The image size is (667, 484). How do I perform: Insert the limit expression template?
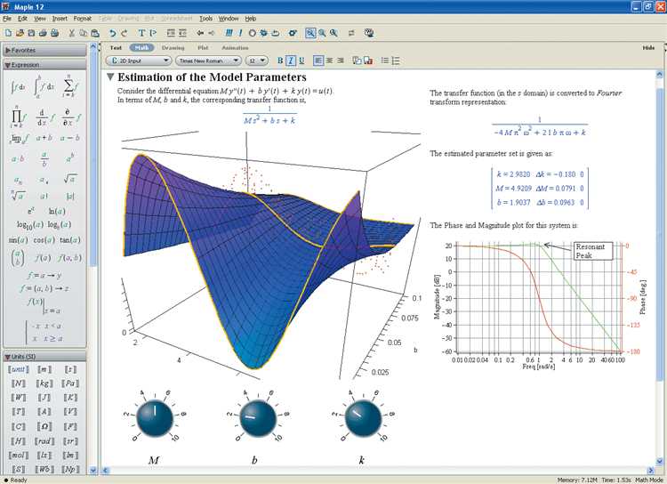tap(18, 138)
